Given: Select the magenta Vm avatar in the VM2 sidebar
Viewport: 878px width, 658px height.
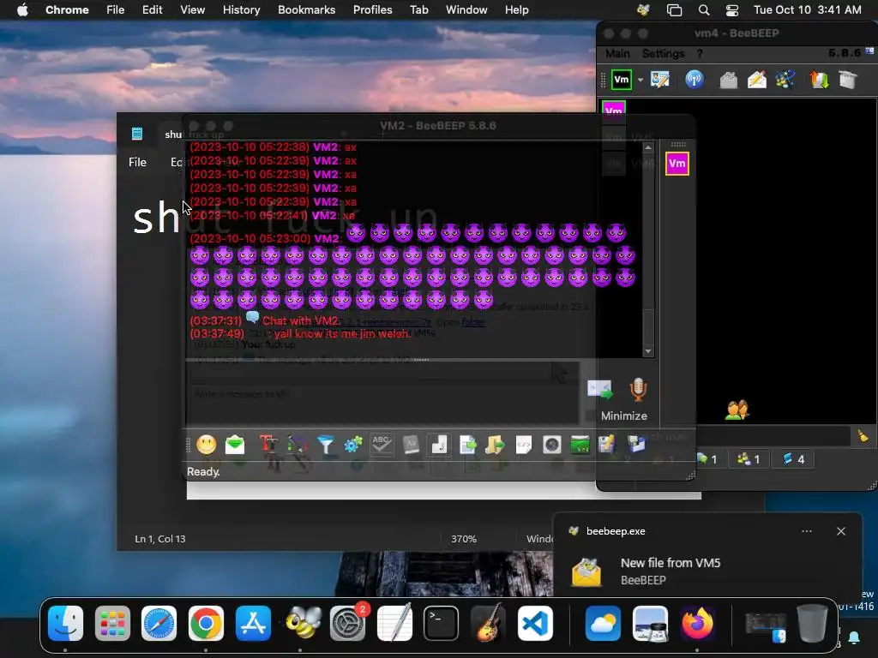Looking at the screenshot, I should 677,164.
